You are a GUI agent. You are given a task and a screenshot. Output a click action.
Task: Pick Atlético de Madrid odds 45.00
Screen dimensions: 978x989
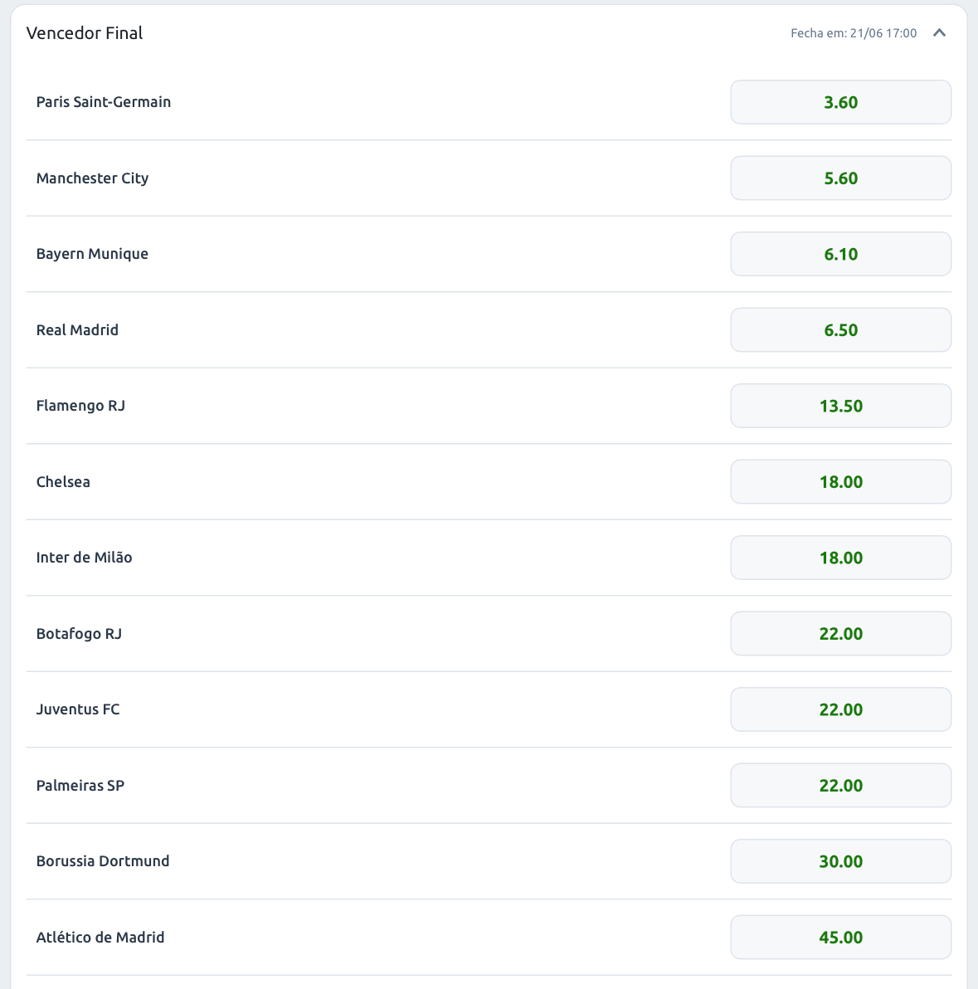(840, 938)
